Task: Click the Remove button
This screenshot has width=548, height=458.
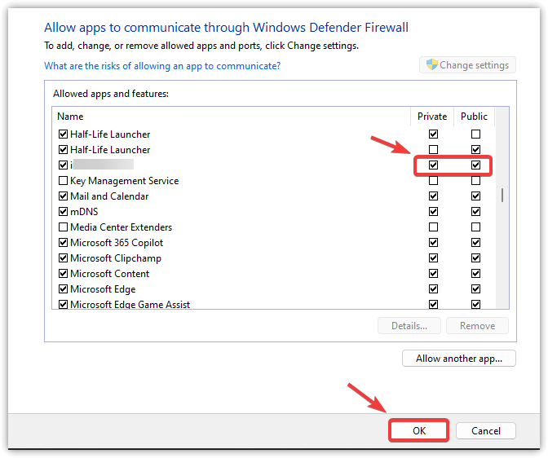Action: (477, 326)
